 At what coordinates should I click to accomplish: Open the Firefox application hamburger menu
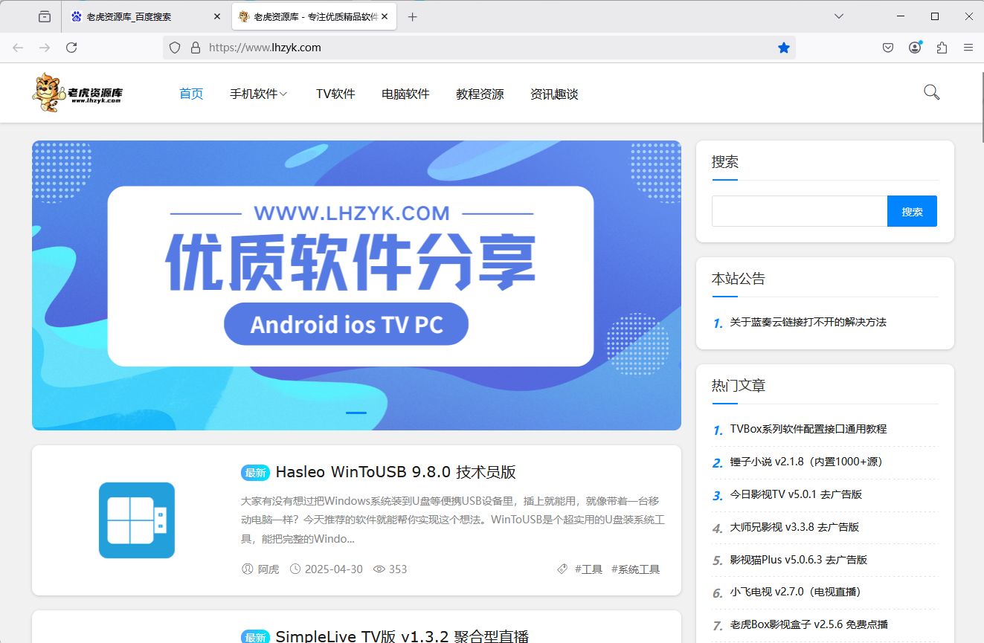click(968, 48)
